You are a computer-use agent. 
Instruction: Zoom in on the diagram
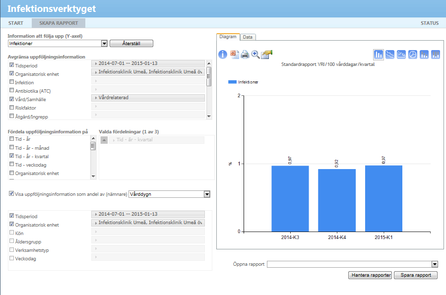pyautogui.click(x=255, y=54)
